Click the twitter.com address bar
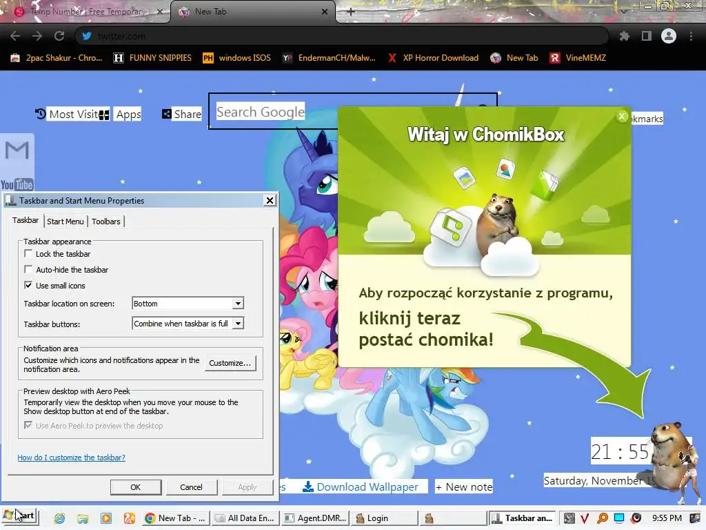The image size is (706, 530). 342,36
